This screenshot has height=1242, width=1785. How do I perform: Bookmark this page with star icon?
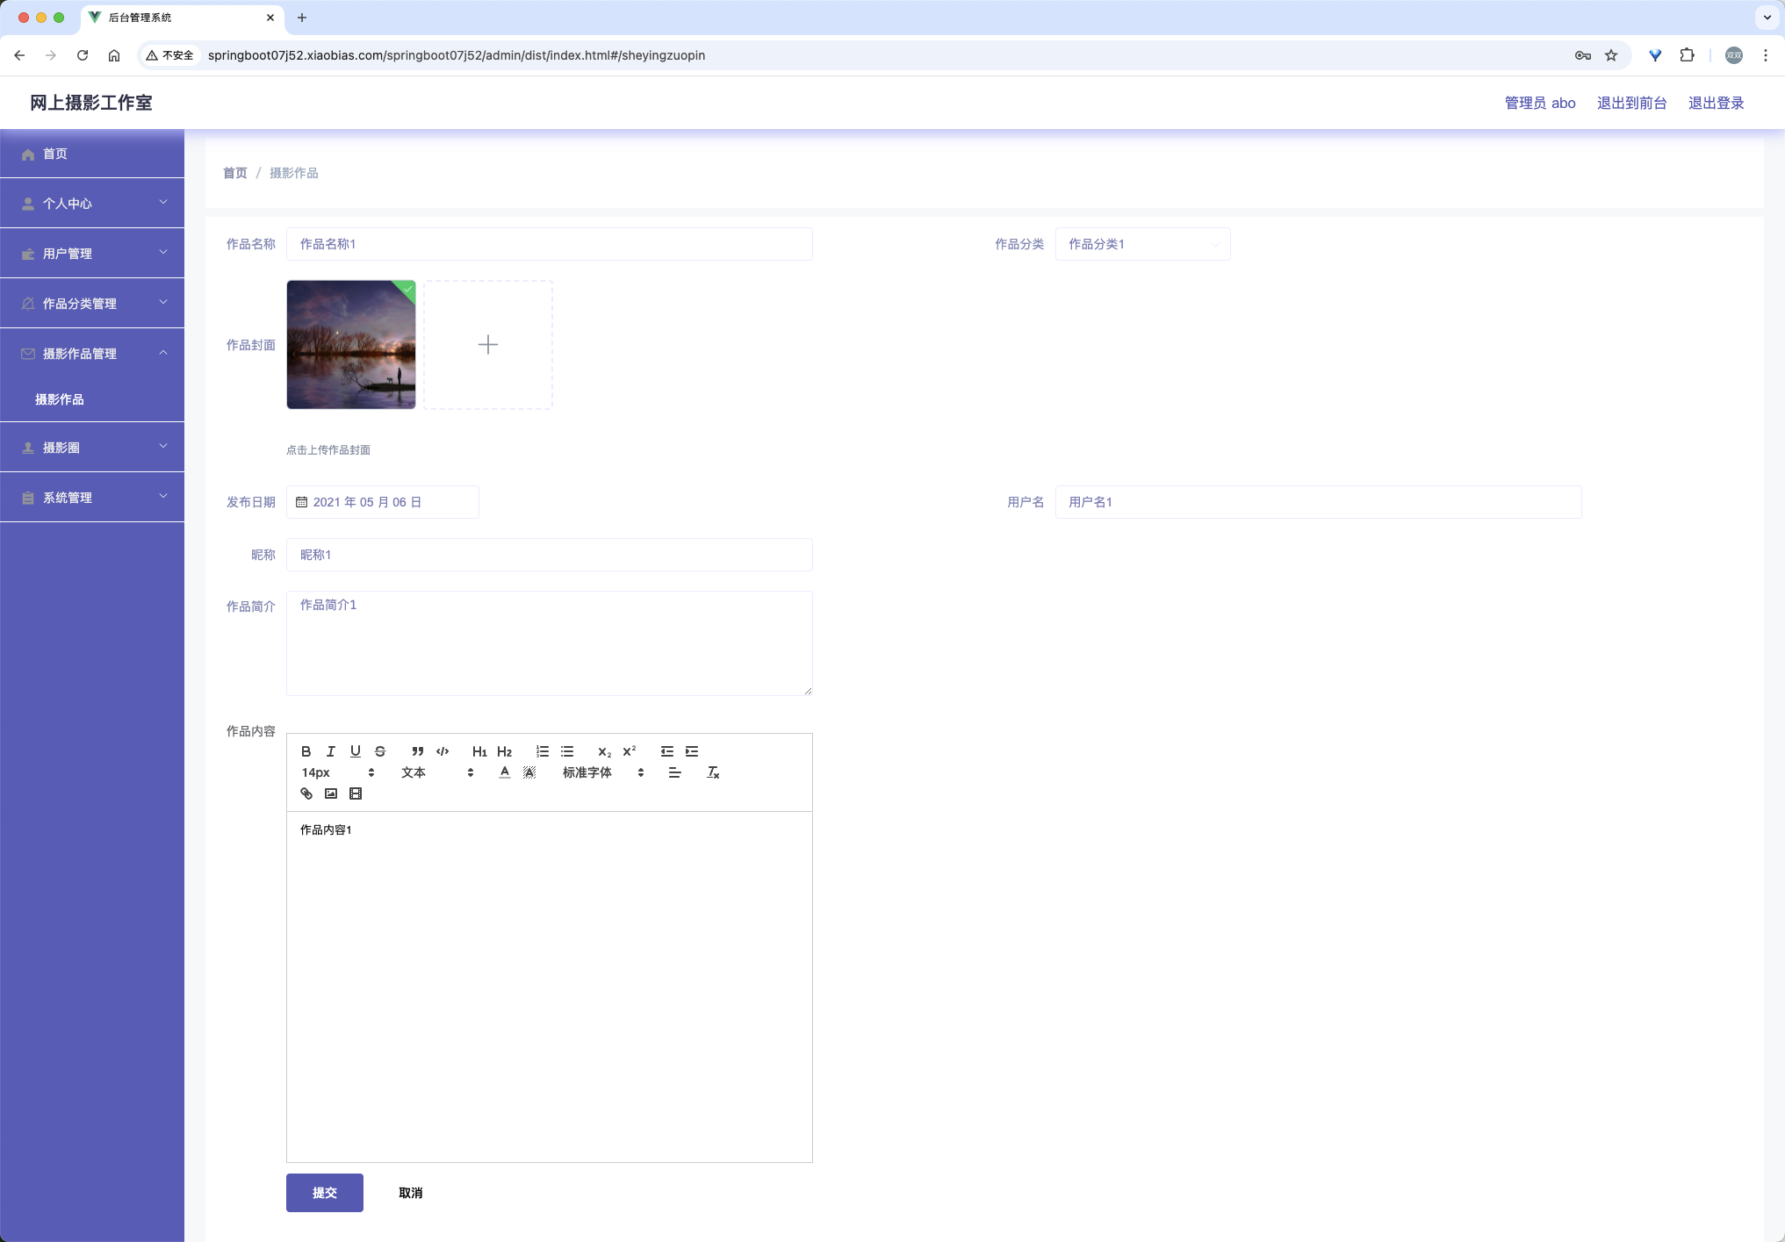1611,55
